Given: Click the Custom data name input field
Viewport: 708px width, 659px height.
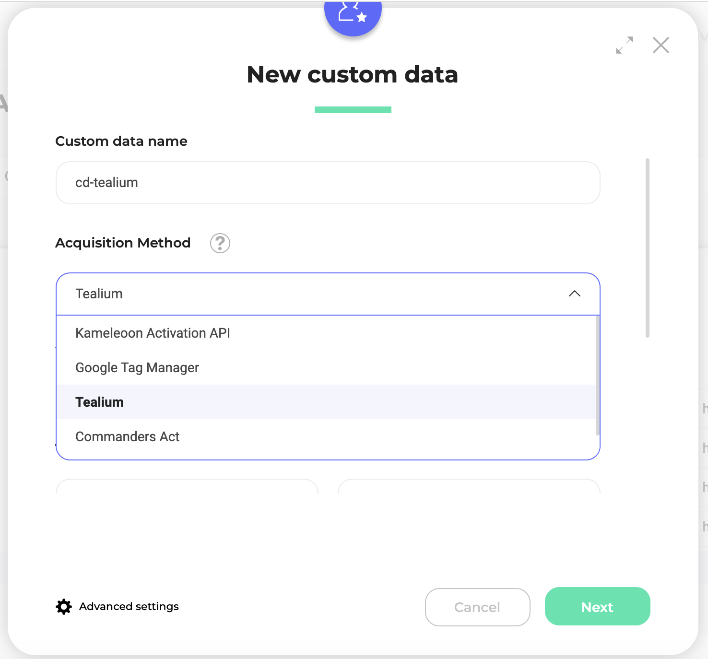Looking at the screenshot, I should coord(328,183).
